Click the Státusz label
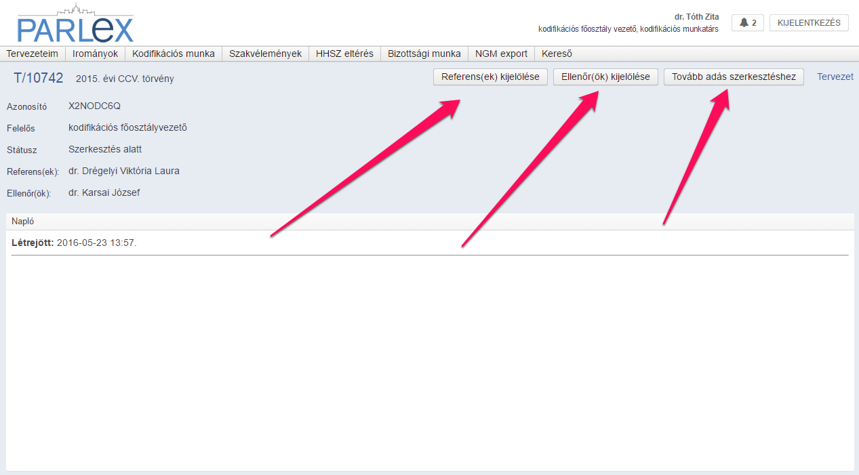859x475 pixels. pyautogui.click(x=22, y=150)
